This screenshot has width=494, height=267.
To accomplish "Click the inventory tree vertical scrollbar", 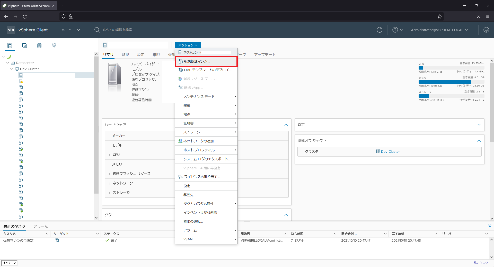I will point(96,125).
